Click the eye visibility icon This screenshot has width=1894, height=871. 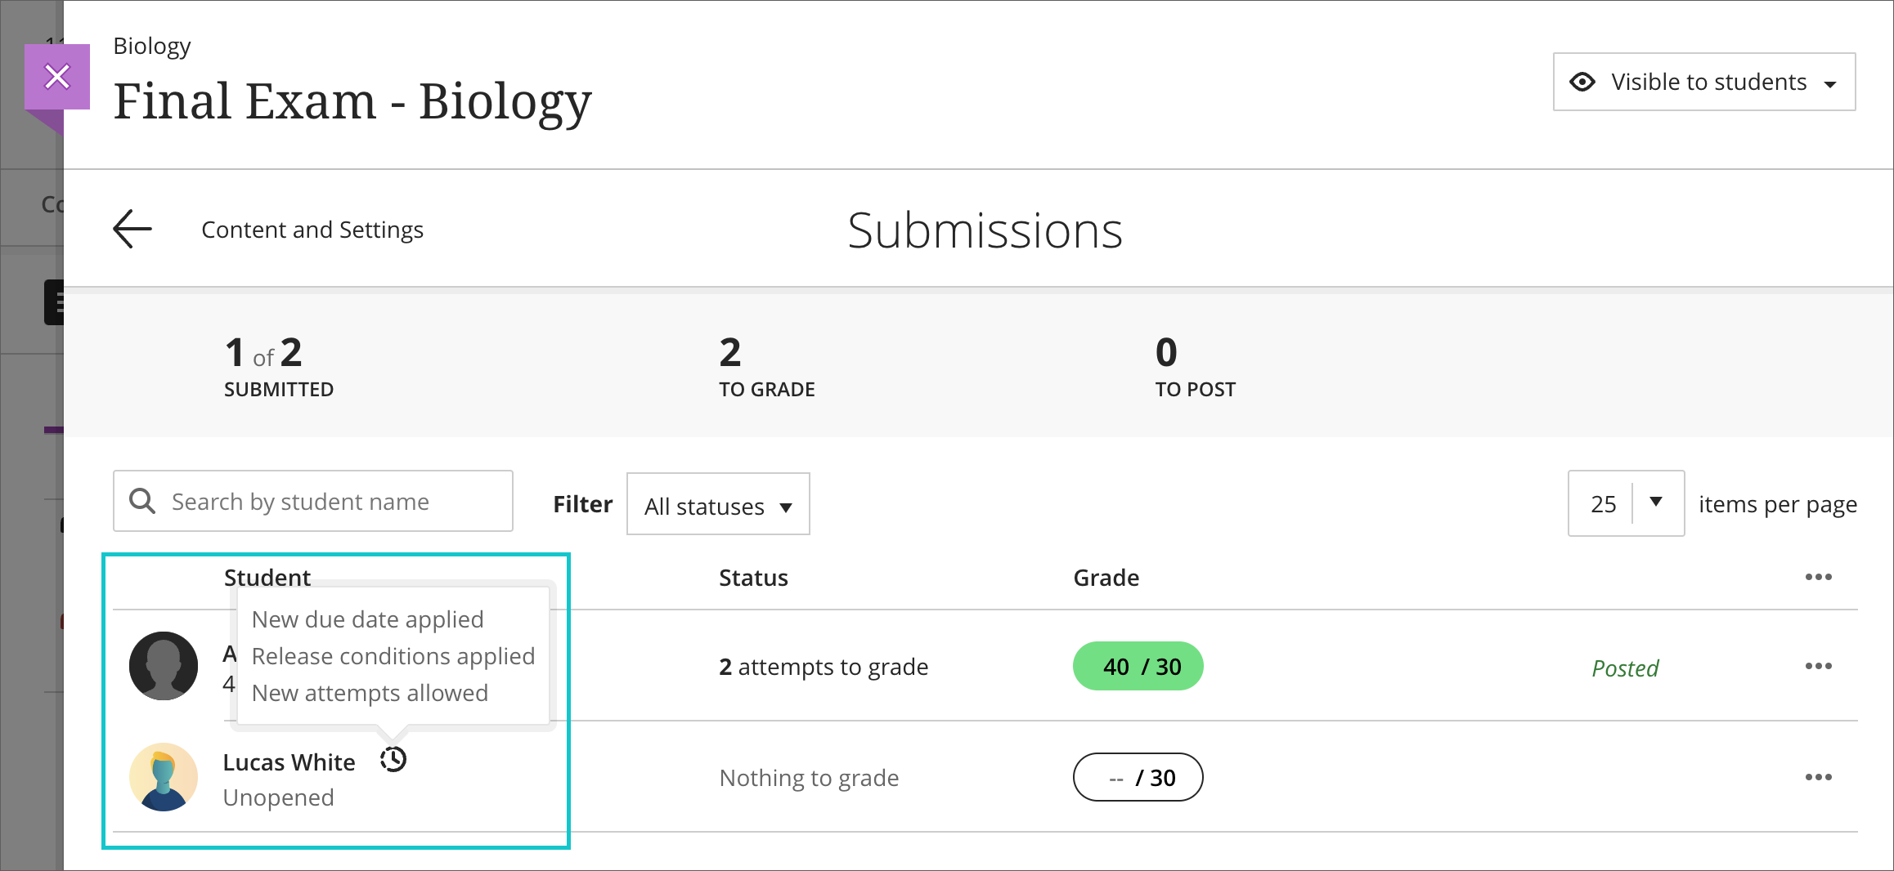pos(1582,82)
